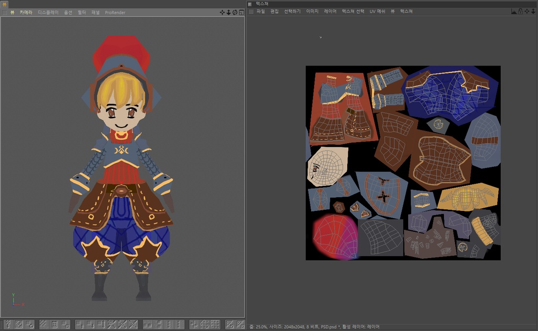Viewport: 538px width, 331px height.
Task: Click the three-by-three dotted grid UV icon
Action: (x=215, y=324)
